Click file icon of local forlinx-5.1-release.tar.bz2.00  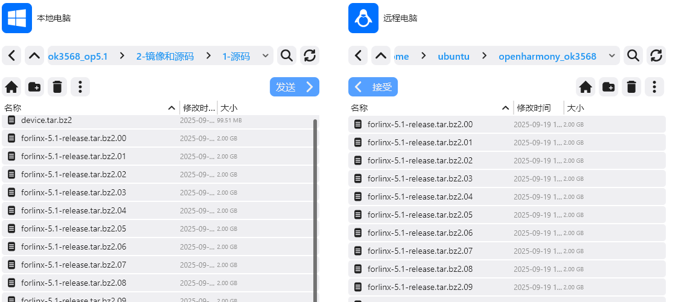point(11,139)
